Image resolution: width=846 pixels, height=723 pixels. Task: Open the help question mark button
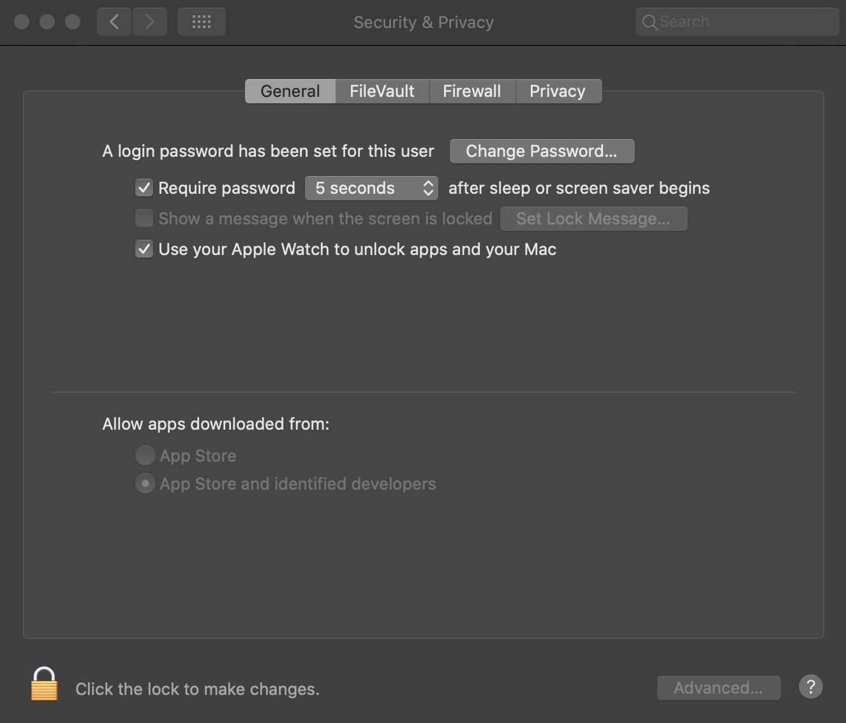[x=810, y=687]
